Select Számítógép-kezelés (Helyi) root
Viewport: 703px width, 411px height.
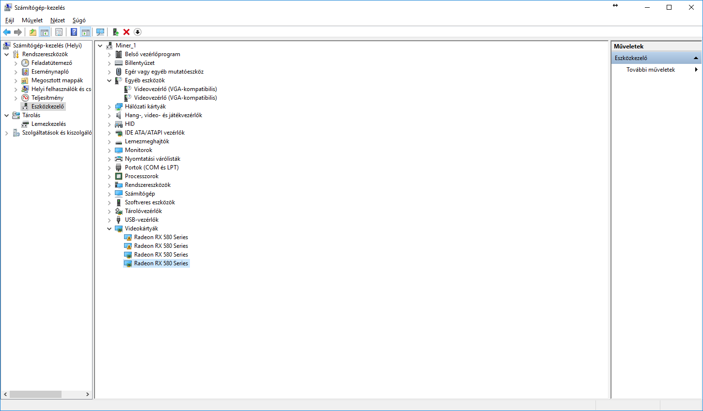47,46
